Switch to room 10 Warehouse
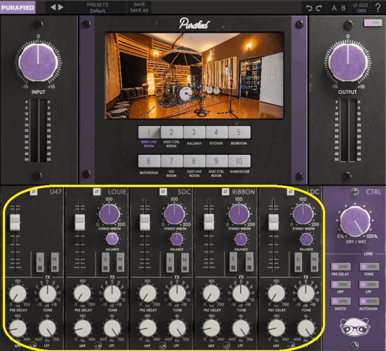The width and height of the screenshot is (386, 351). pos(239,162)
